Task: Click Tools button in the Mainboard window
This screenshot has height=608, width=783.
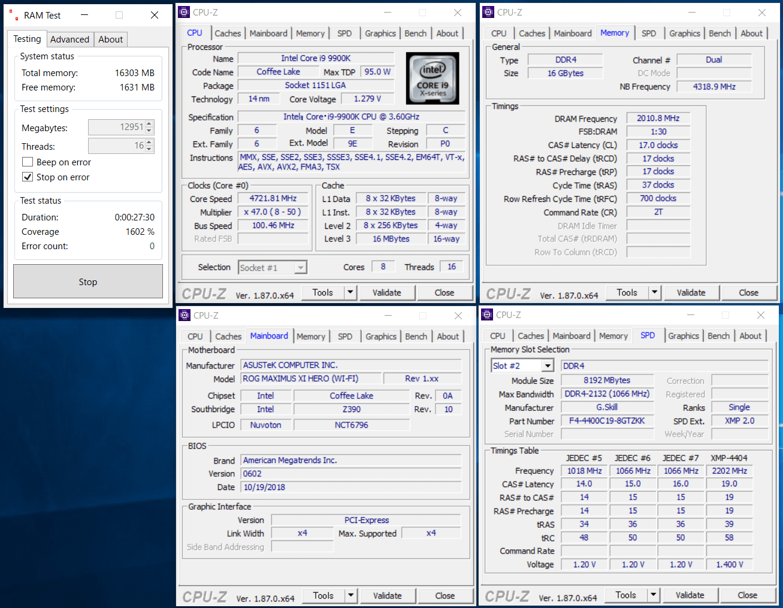Action: click(324, 595)
